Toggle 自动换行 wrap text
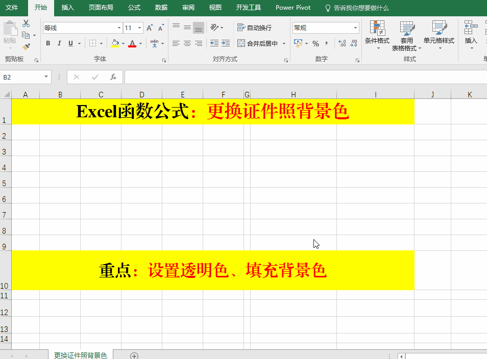The height and width of the screenshot is (359, 487). coord(255,28)
